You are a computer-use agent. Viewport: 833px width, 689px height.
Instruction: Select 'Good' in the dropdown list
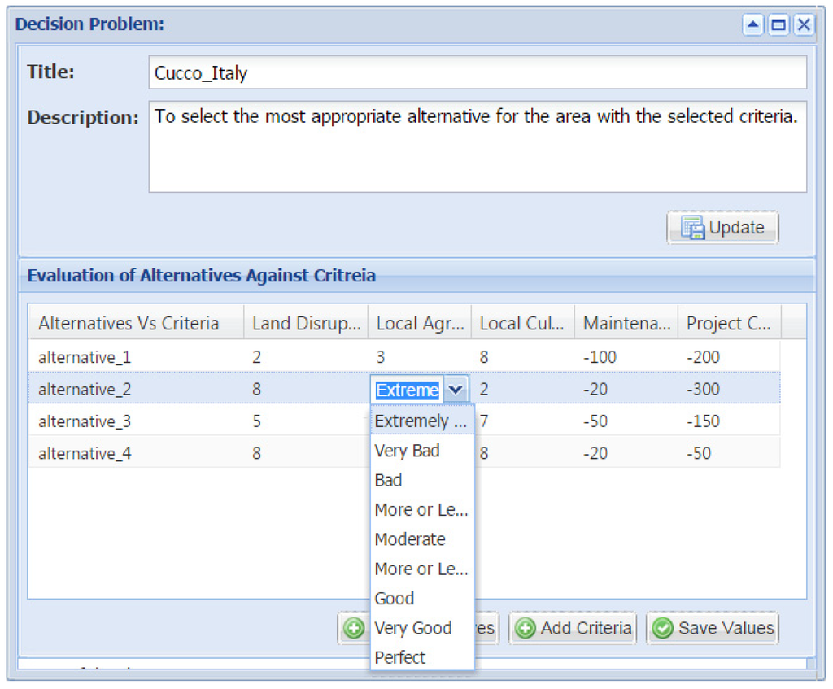395,599
